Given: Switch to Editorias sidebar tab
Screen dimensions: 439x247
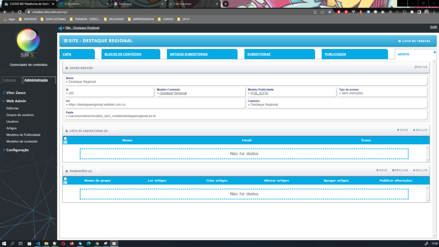Looking at the screenshot, I should tap(11, 80).
